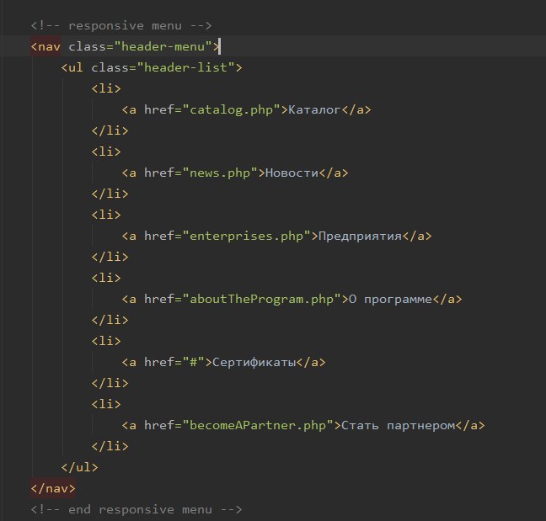Click the href attribute on the catalog.php line
Screen dimensions: 546x521
point(159,110)
